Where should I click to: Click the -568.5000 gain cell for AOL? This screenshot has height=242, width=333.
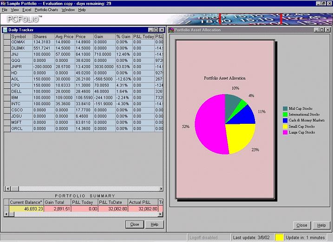(104, 79)
